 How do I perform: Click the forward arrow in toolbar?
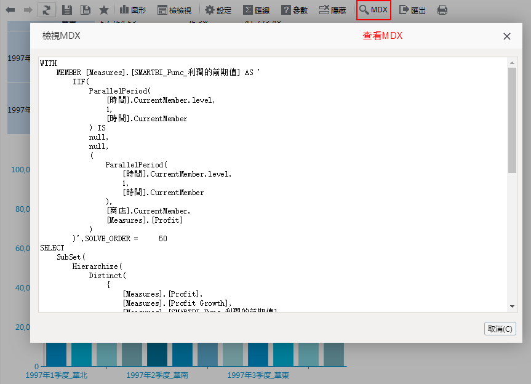pos(28,10)
